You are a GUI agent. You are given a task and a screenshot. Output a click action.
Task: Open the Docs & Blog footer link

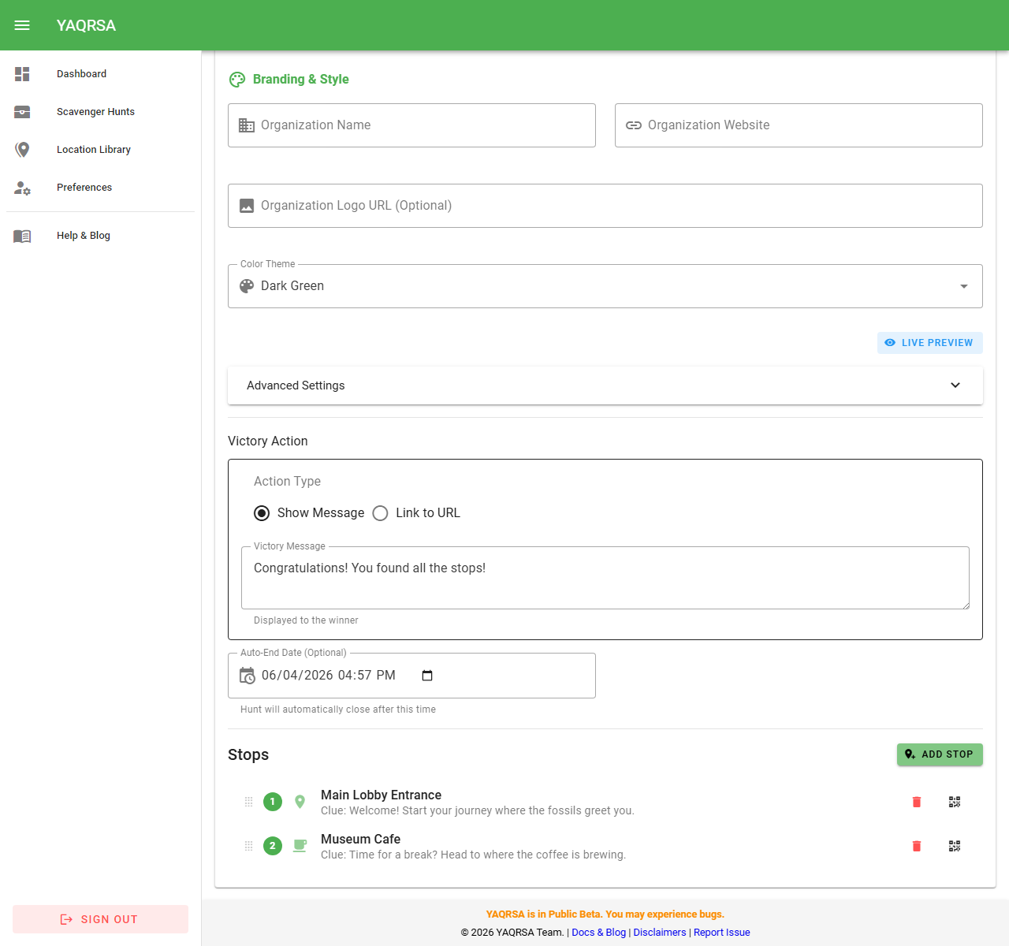tap(598, 933)
